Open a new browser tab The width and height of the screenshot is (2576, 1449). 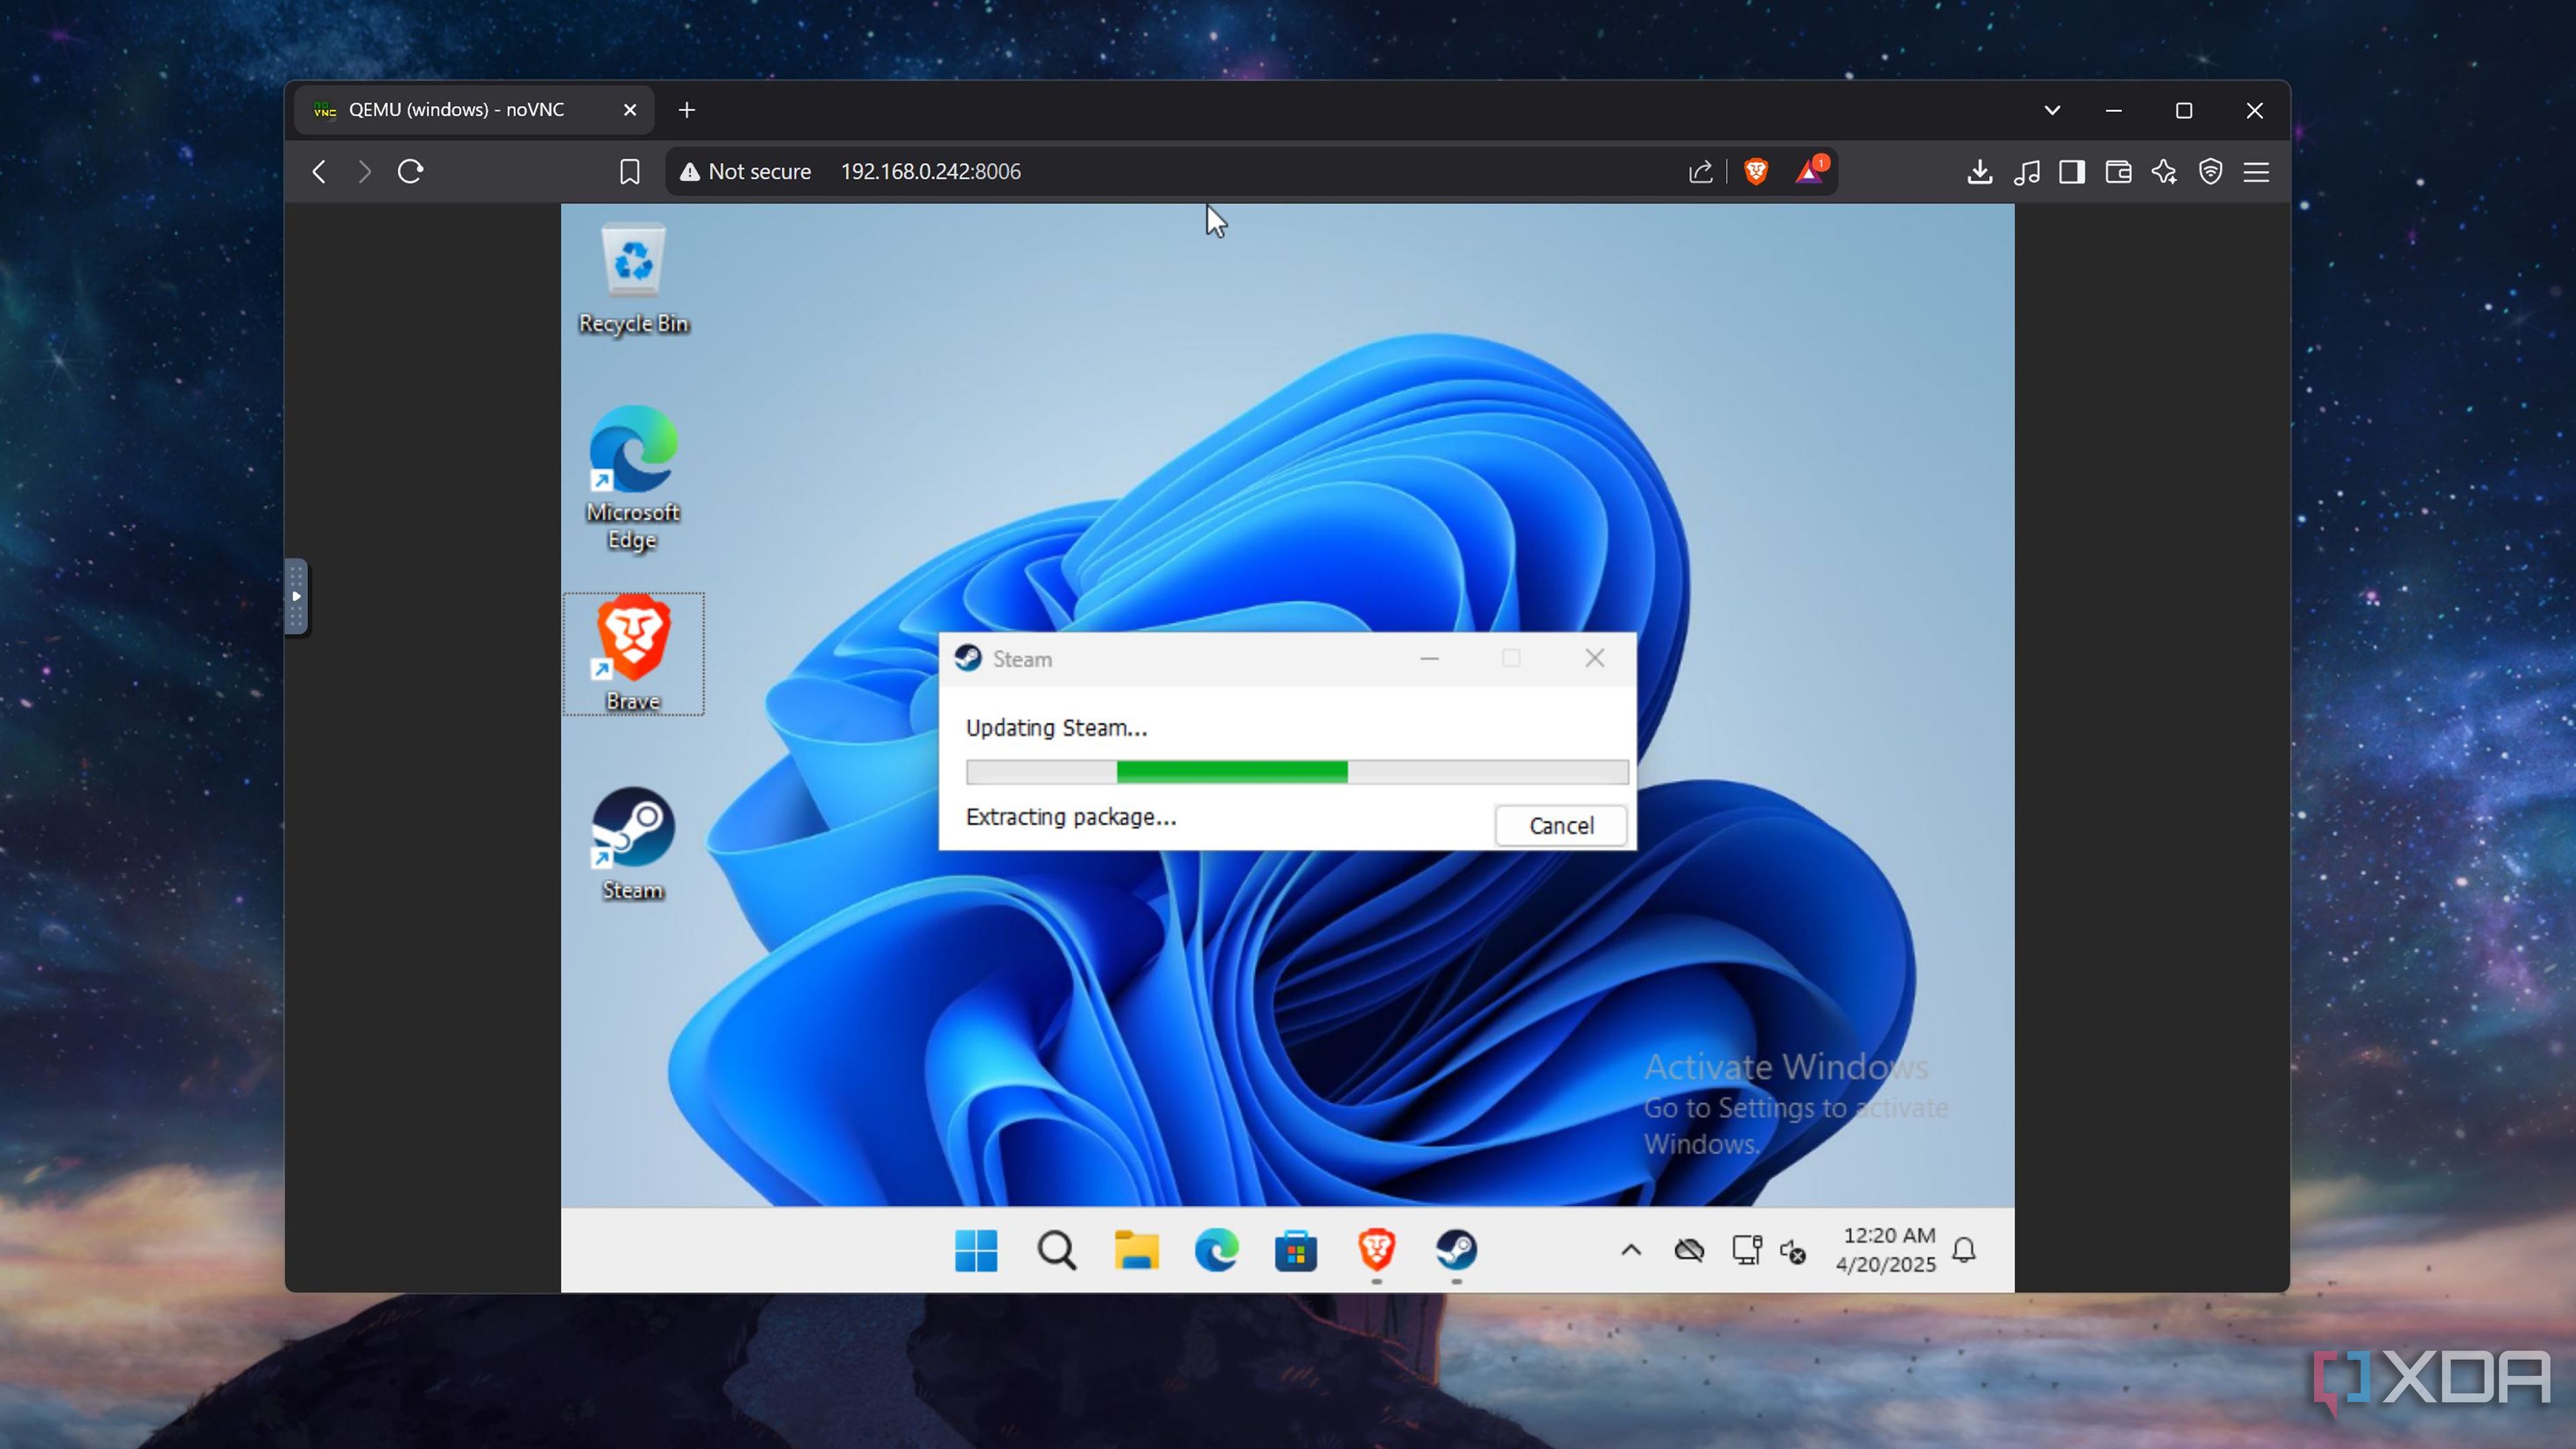[686, 110]
